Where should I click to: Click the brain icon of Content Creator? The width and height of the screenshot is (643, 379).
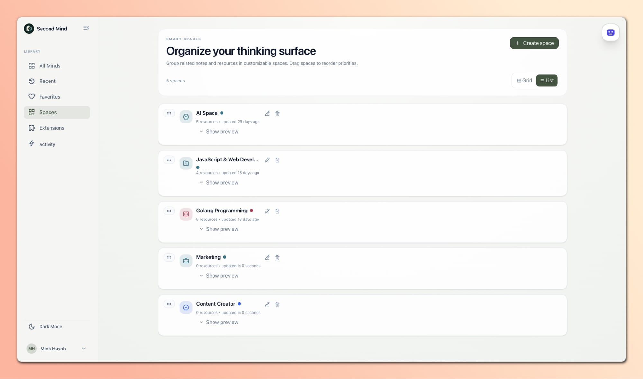pos(186,307)
